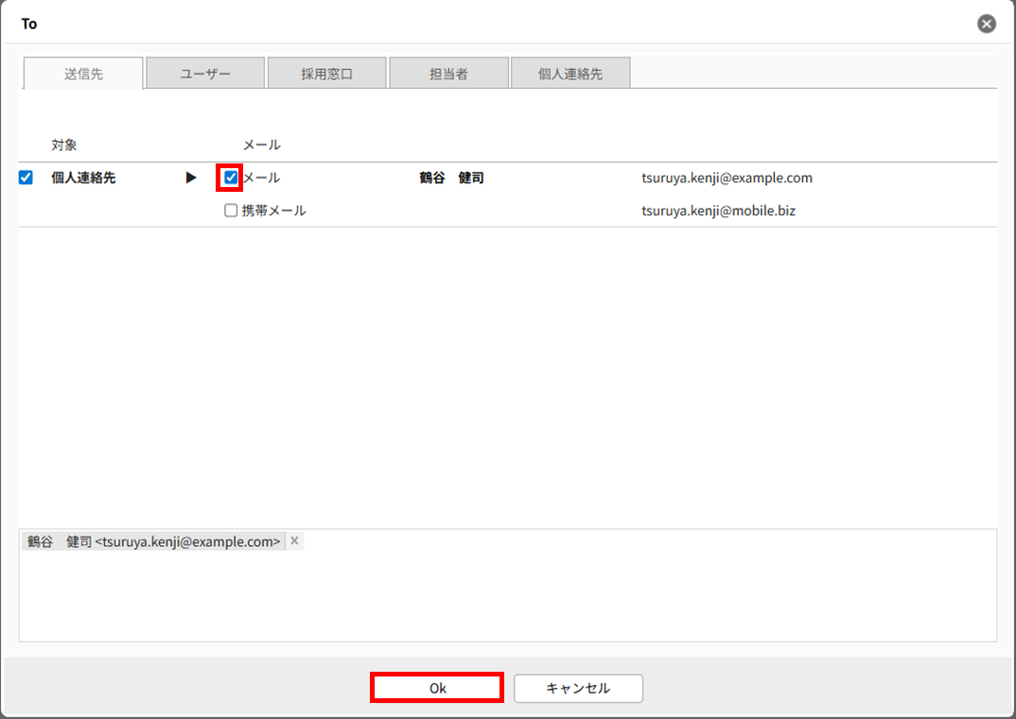Enable the 携帯メール checkbox
This screenshot has width=1016, height=719.
[x=231, y=211]
